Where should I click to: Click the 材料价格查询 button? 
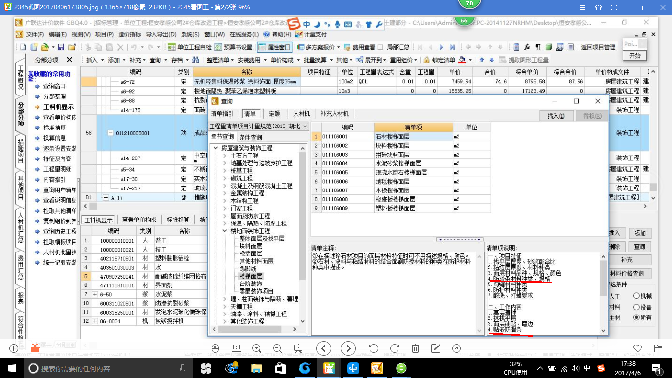[x=630, y=274]
